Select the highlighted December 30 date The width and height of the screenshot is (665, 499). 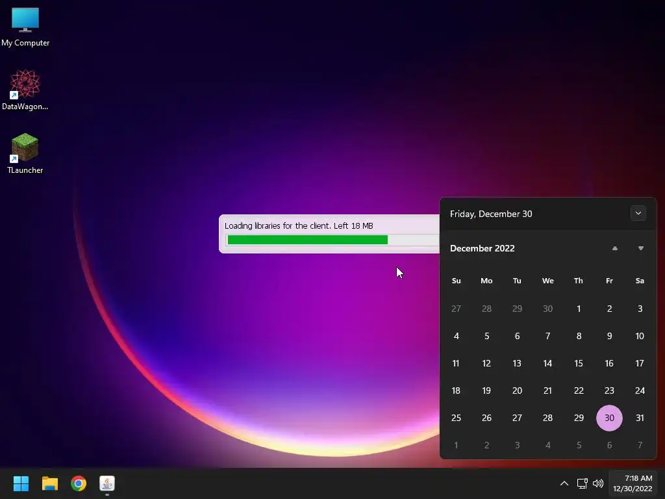point(609,418)
